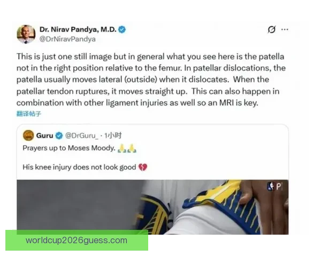Open the Dr. Nirav Pandya, M.D. name link

[x=78, y=29]
